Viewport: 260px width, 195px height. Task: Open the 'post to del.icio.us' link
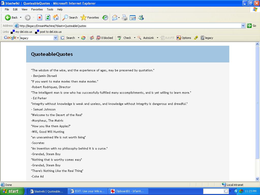point(48,32)
